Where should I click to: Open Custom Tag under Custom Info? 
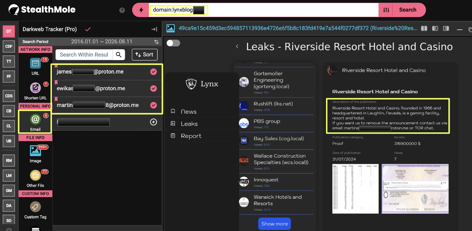point(35,210)
